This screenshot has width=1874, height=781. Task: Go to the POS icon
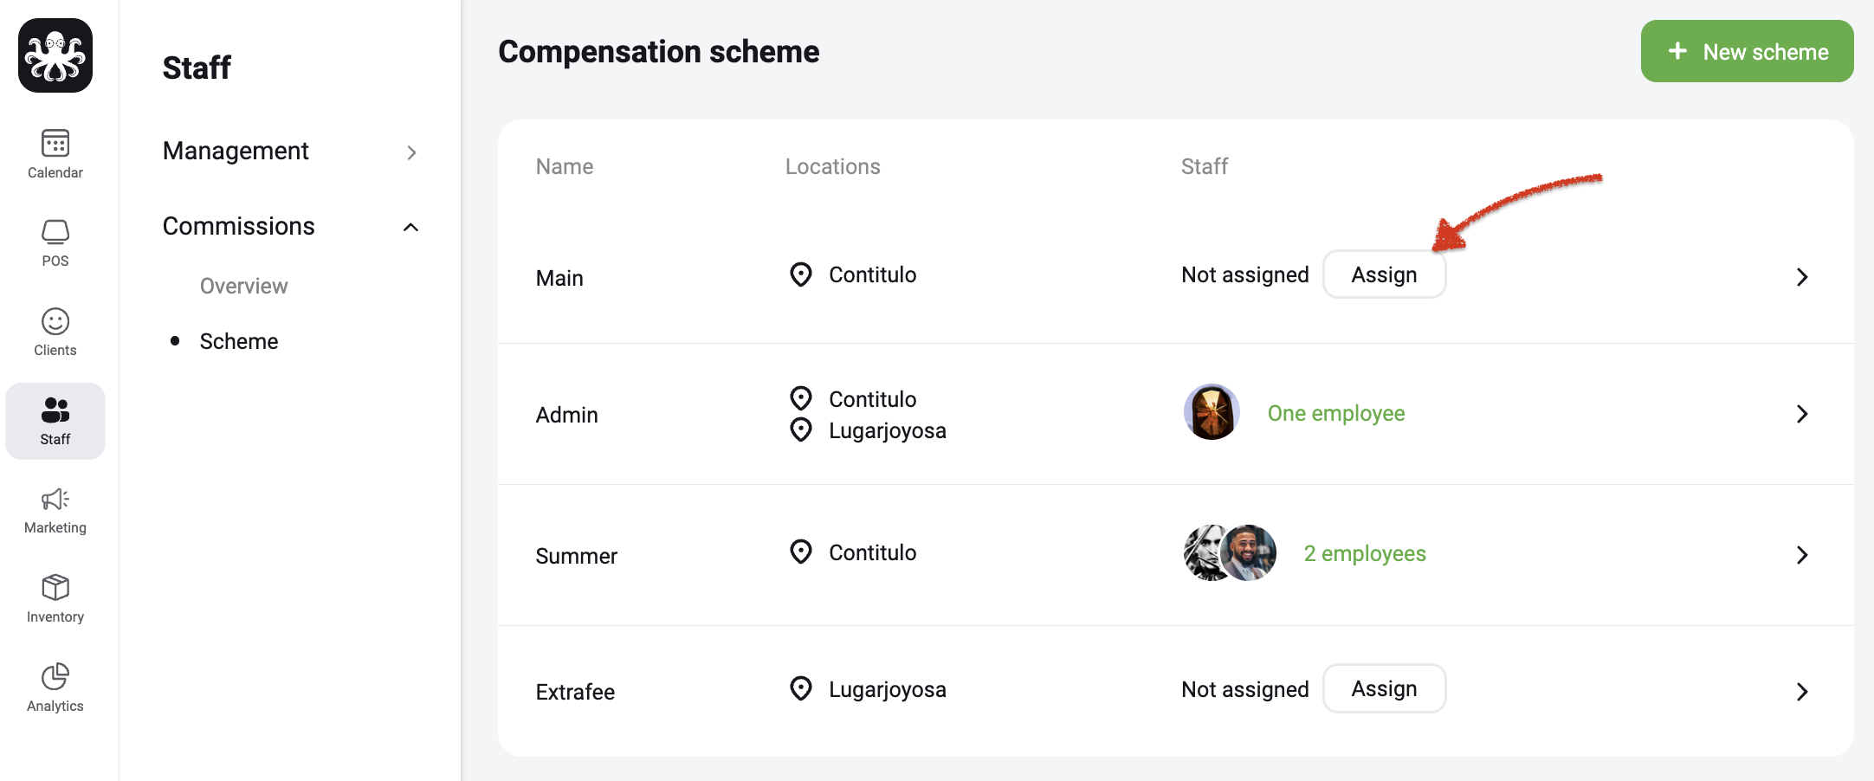click(x=55, y=232)
